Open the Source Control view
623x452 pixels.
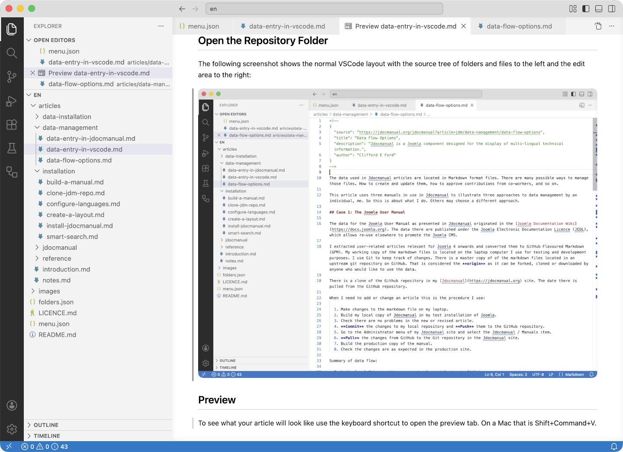[12, 77]
